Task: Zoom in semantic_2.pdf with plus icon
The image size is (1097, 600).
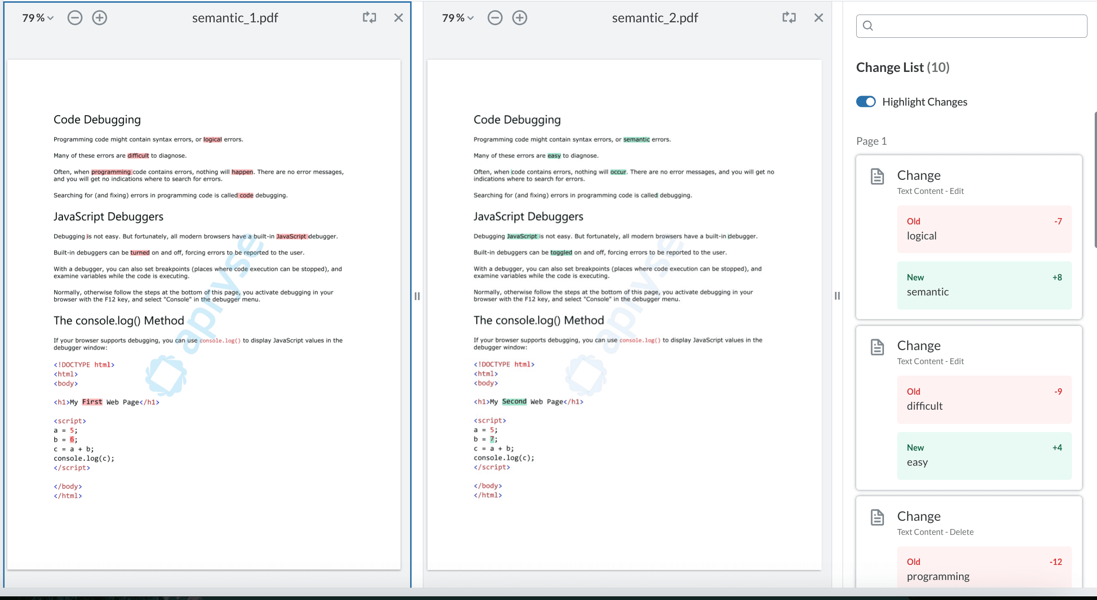Action: [x=519, y=18]
